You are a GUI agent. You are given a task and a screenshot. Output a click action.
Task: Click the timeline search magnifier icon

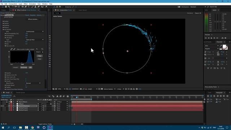coord(14,96)
